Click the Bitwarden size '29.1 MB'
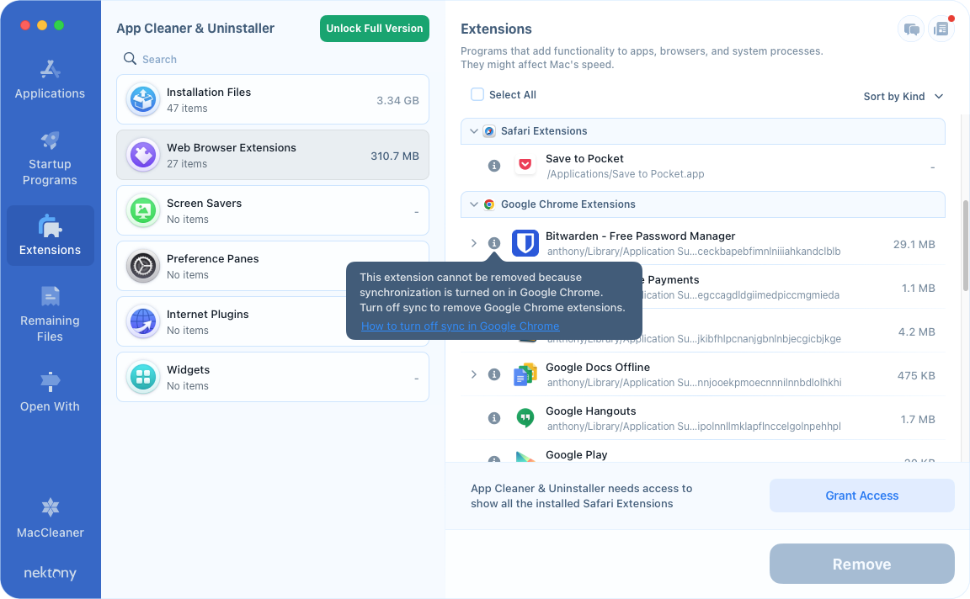970x599 pixels. 914,244
